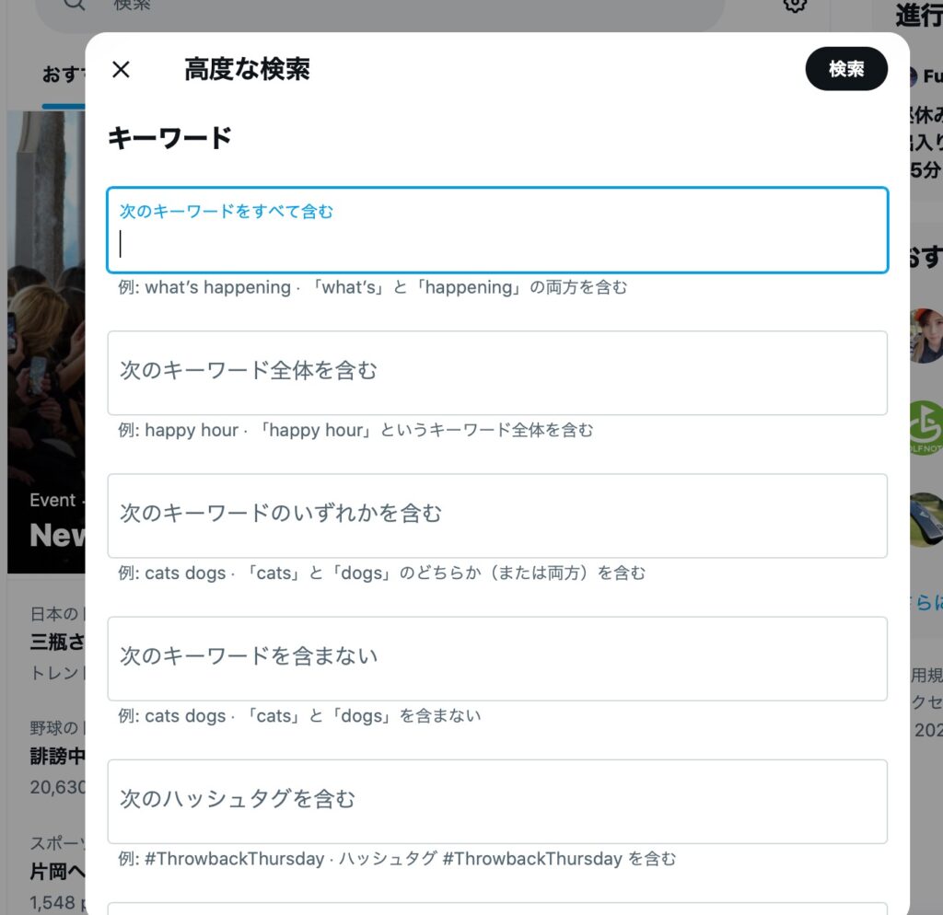Activate the 次のハッシュタグを含む input box
The height and width of the screenshot is (915, 943).
pos(497,801)
